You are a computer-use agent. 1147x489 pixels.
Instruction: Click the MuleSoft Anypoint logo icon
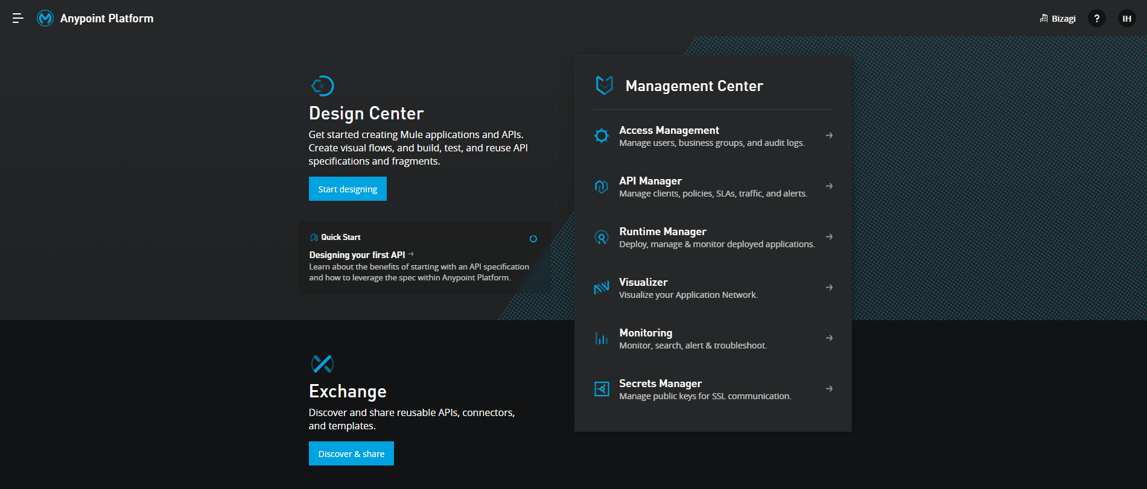coord(45,19)
